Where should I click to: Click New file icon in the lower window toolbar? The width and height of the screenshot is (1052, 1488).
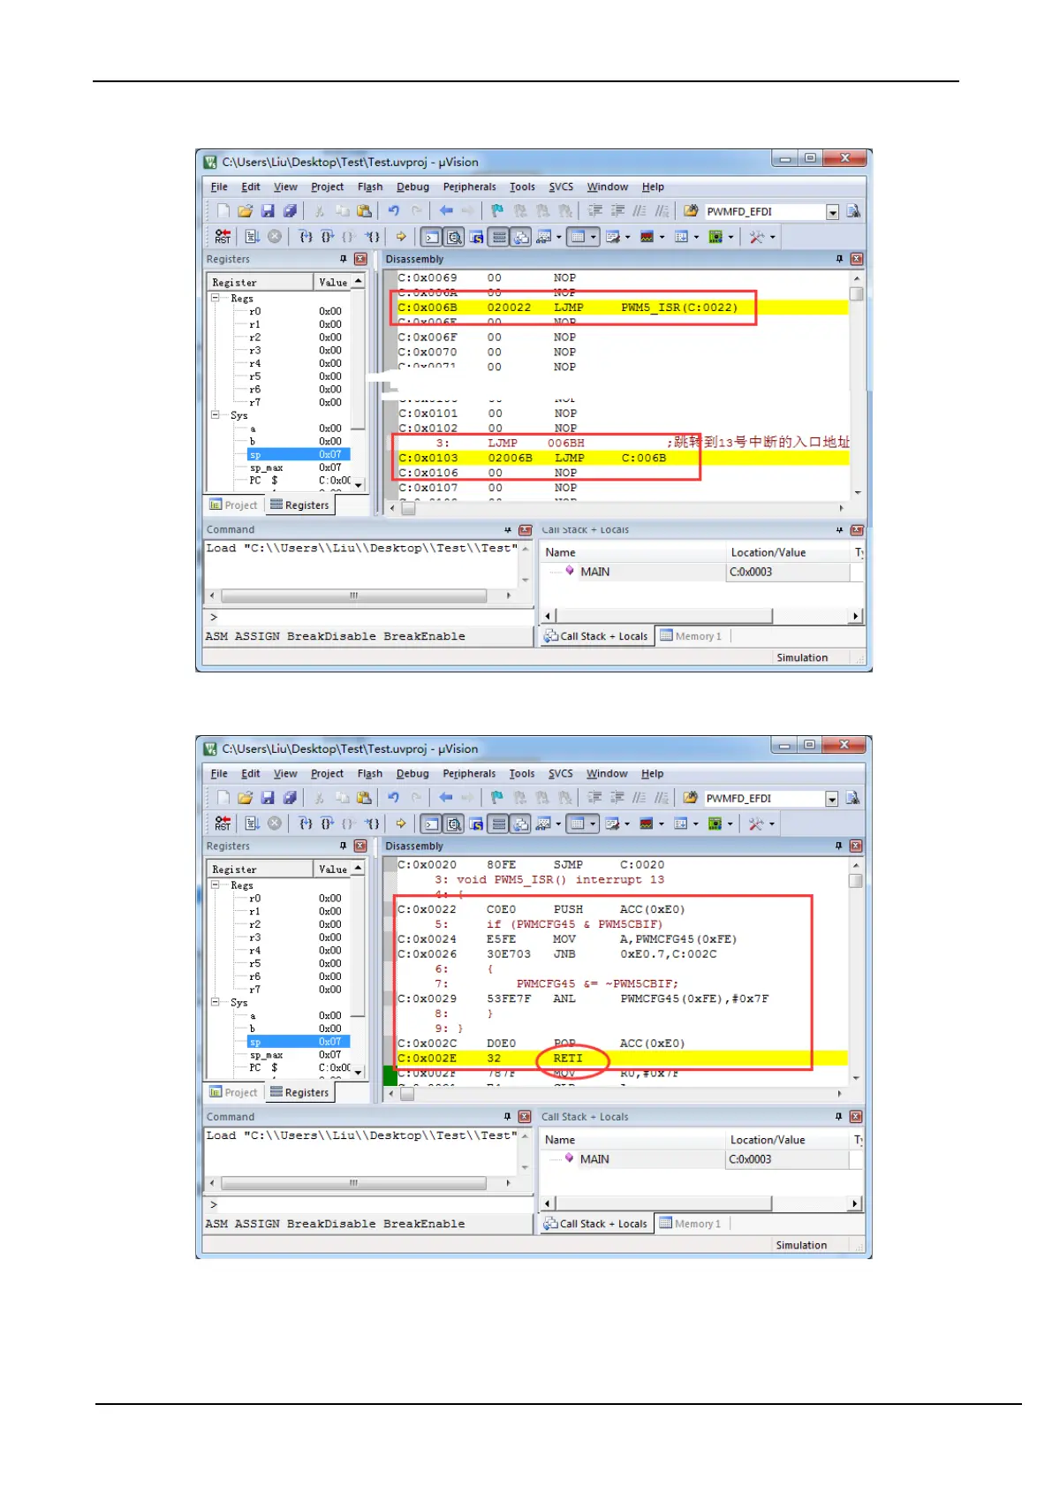click(x=223, y=798)
